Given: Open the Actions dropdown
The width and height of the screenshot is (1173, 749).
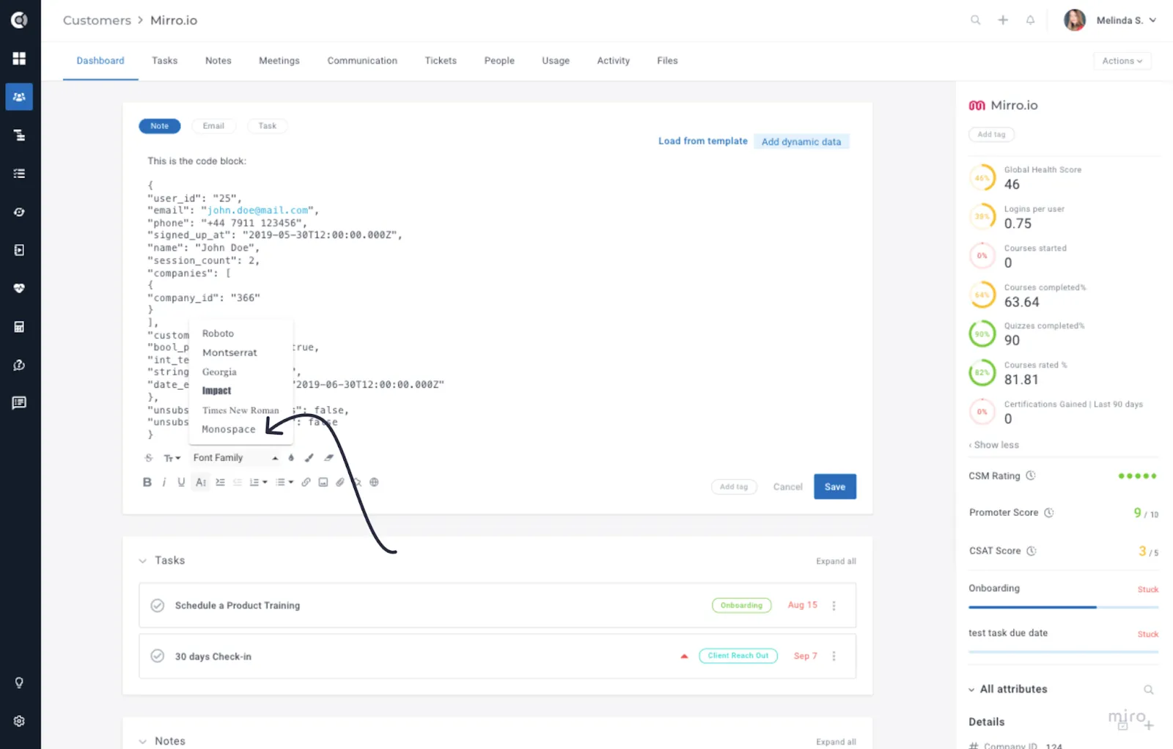Looking at the screenshot, I should [x=1122, y=61].
